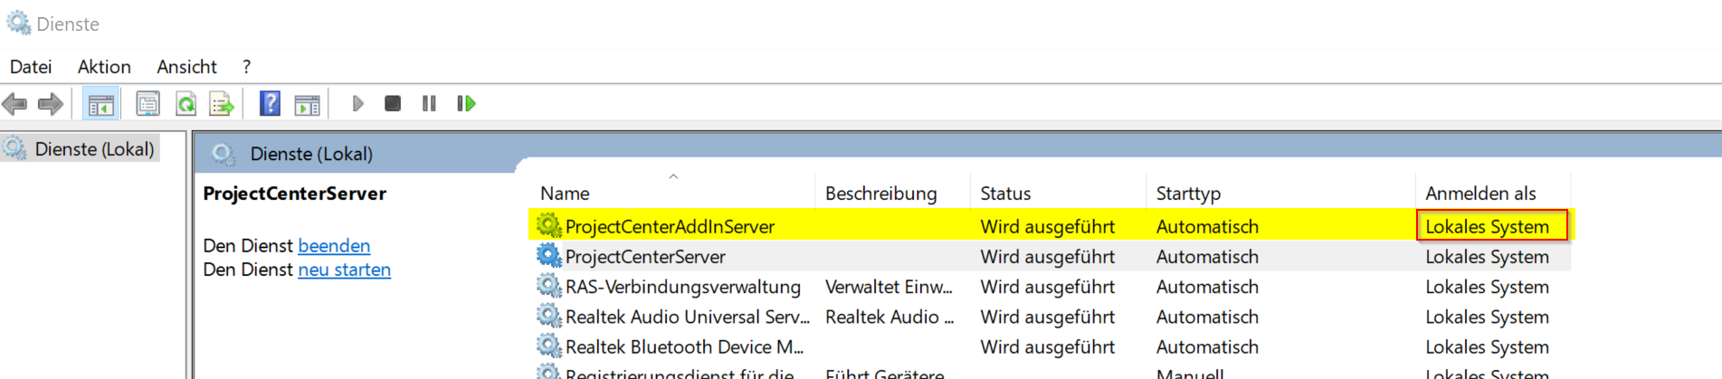Open Help via the blue question mark icon

270,104
